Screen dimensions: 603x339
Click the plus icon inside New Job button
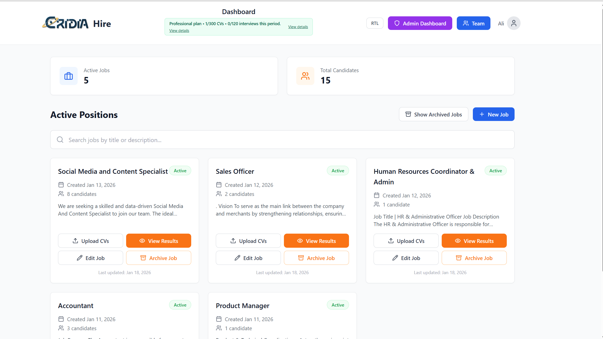click(x=482, y=114)
